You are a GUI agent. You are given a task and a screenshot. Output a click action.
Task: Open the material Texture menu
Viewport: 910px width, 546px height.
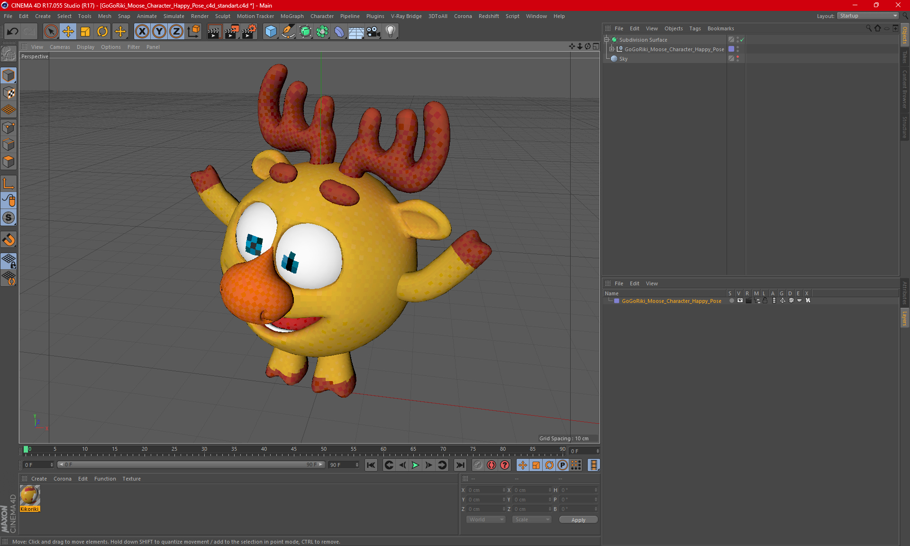point(131,479)
